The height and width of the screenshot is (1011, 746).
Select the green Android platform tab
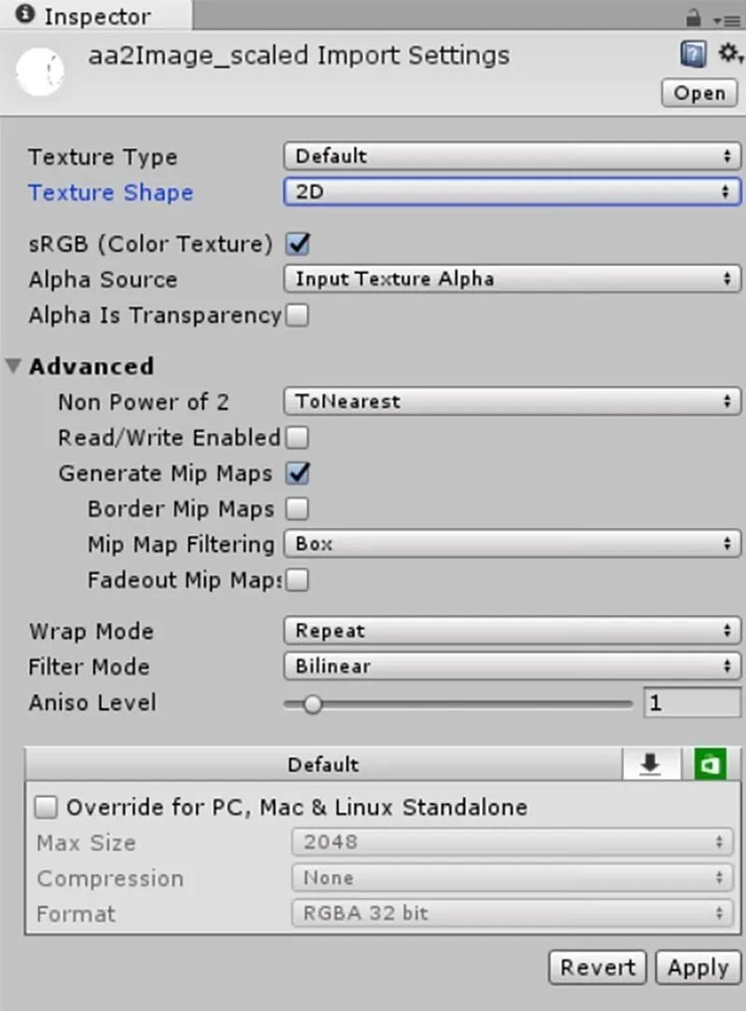pos(710,764)
